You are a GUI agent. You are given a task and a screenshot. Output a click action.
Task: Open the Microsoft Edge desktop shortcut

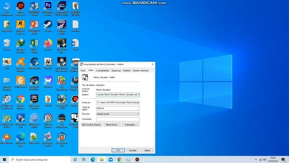21,139
